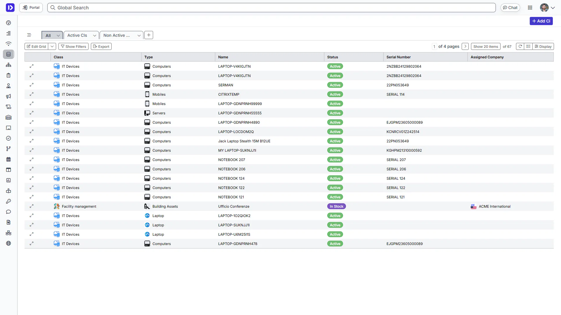Open the Non Active tab dropdown arrow

139,36
